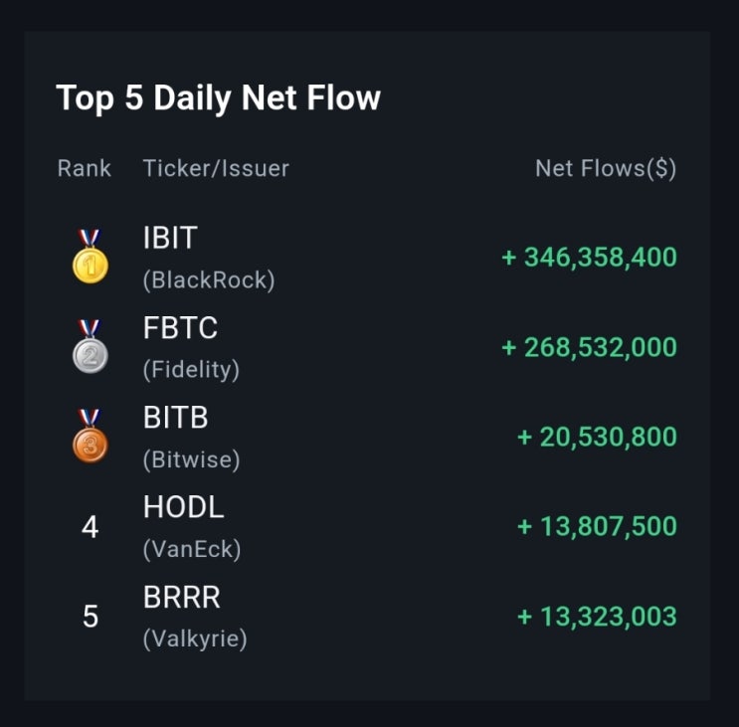Screen dimensions: 739x727
Task: Click FBTC net flow value +268,532,000
Action: (x=589, y=347)
